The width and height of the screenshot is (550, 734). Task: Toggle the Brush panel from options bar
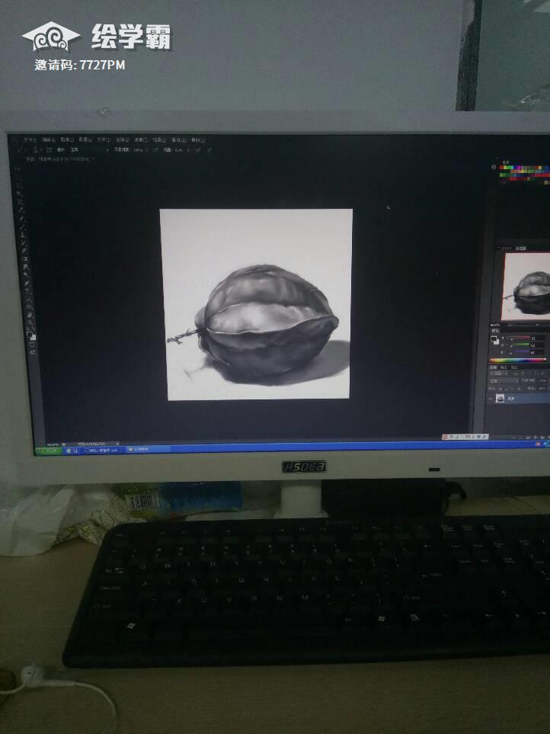coord(49,150)
